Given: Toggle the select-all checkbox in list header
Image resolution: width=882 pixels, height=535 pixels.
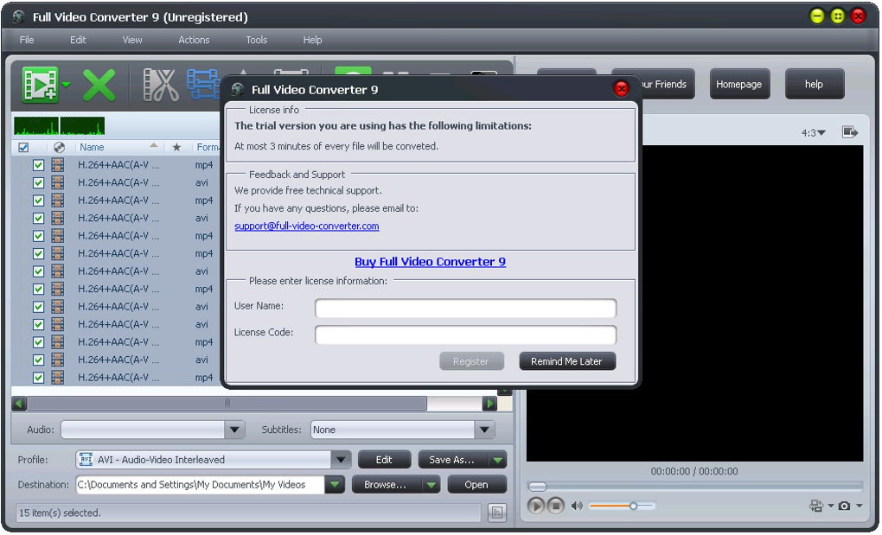Looking at the screenshot, I should pyautogui.click(x=23, y=147).
